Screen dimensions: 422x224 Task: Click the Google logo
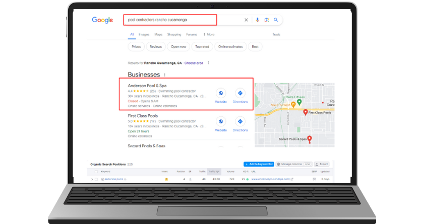[102, 20]
